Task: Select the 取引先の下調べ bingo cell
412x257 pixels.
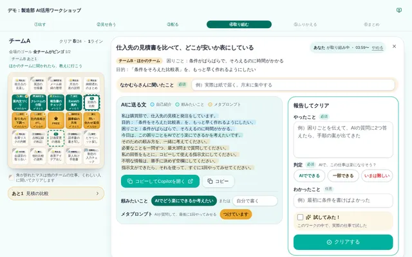Action: [20, 120]
